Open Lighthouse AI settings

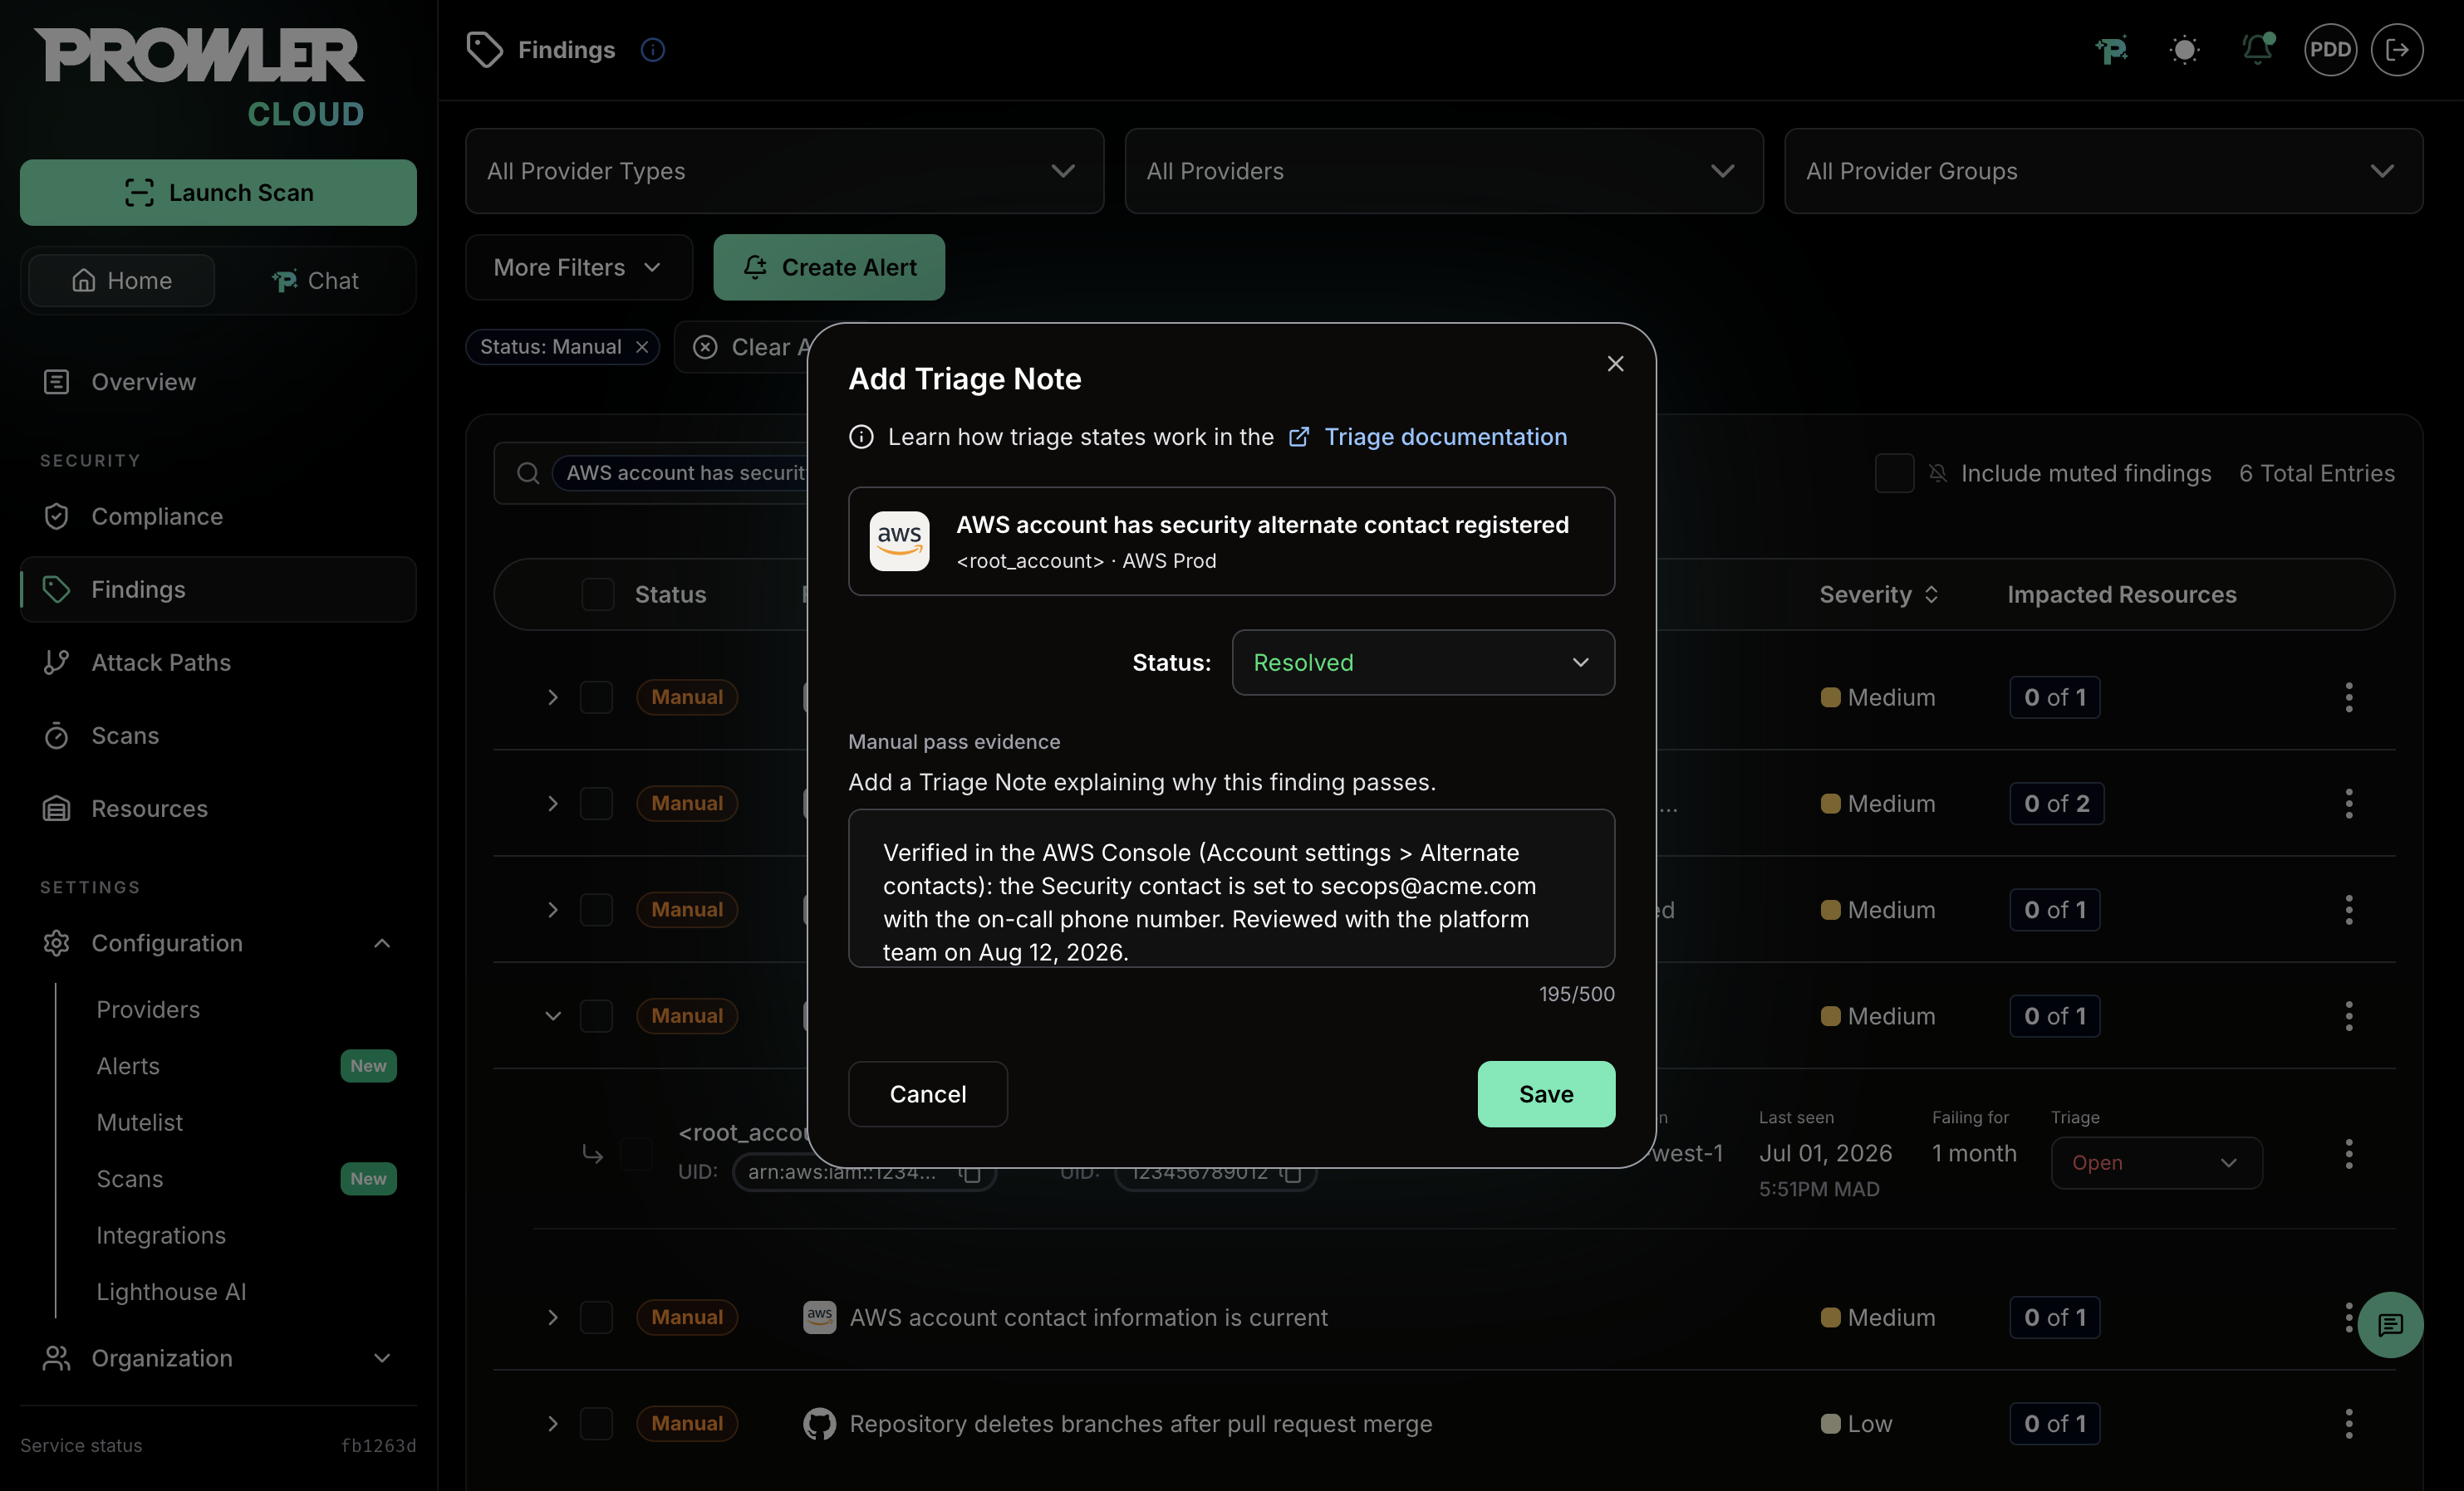[x=171, y=1292]
